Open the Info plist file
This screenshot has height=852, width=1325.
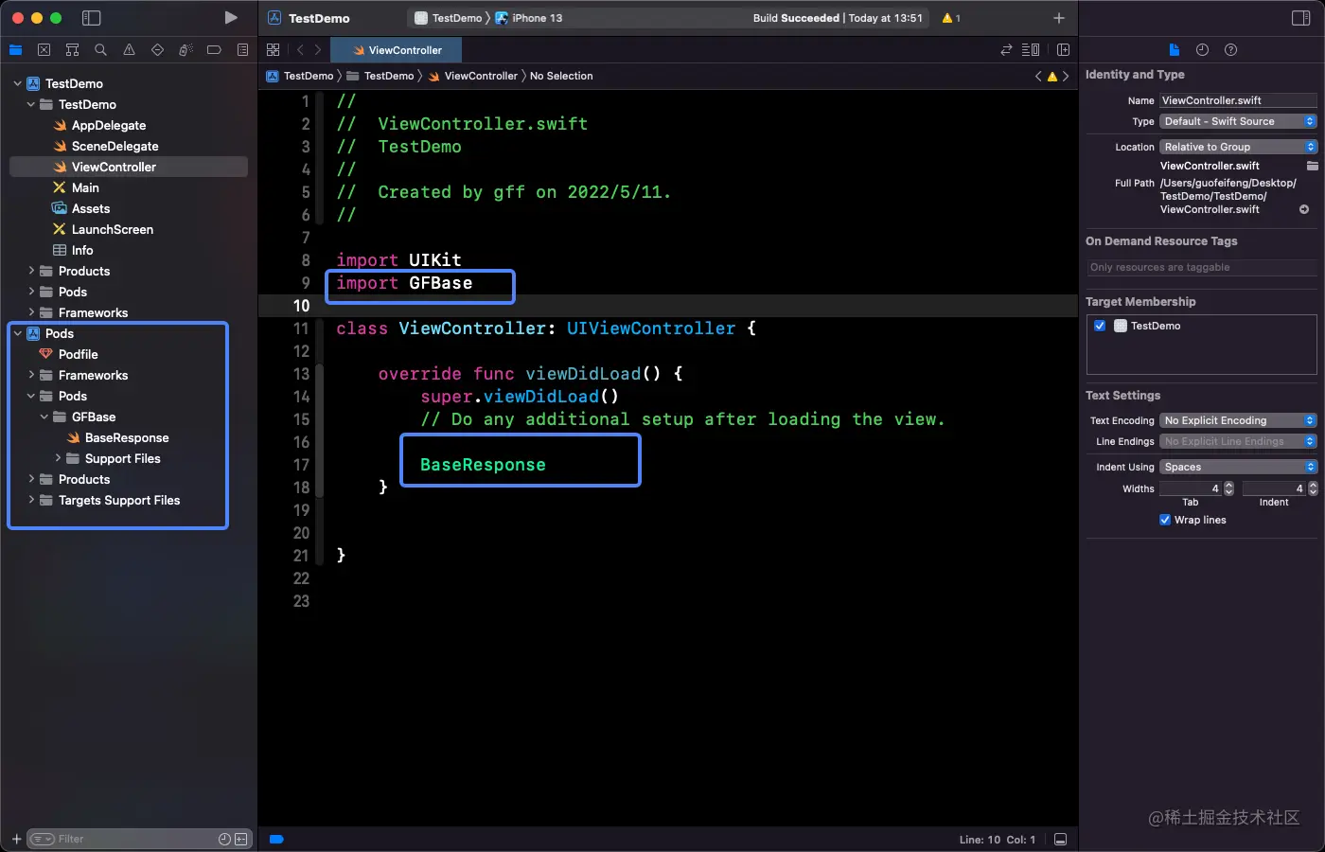coord(82,250)
